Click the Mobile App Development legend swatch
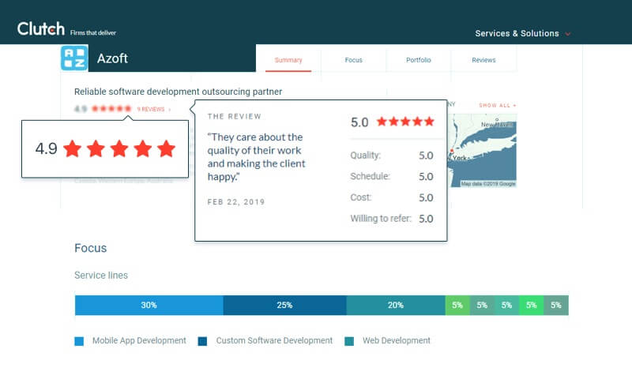This screenshot has width=632, height=379. pyautogui.click(x=79, y=341)
